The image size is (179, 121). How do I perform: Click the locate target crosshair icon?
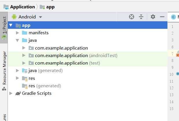[x=132, y=17]
